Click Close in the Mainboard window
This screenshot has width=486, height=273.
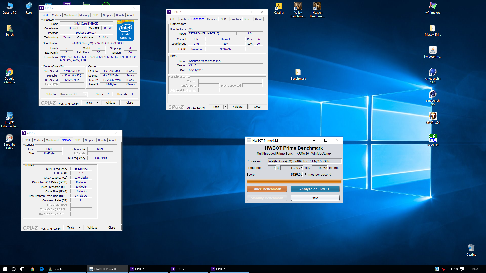257,107
